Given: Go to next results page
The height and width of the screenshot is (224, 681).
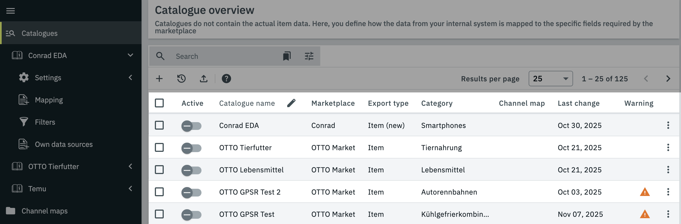Looking at the screenshot, I should [668, 79].
